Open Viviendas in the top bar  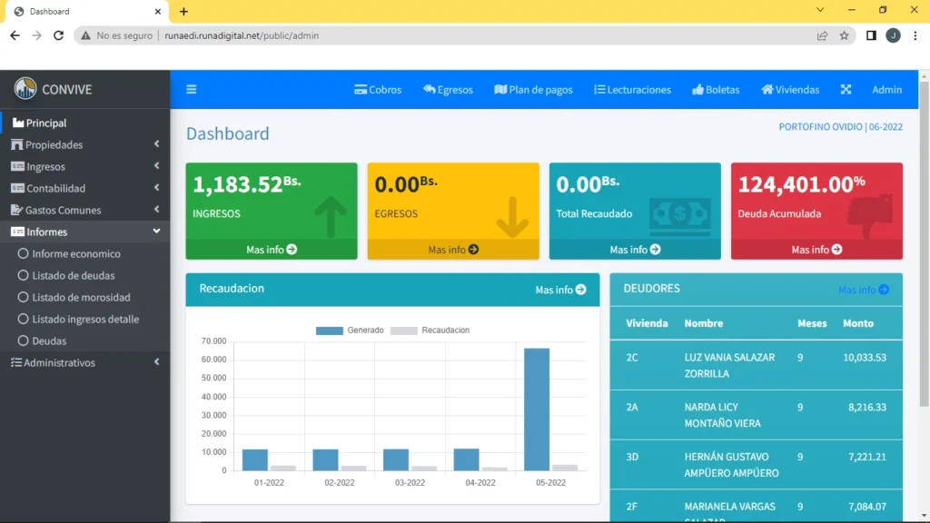coord(790,90)
